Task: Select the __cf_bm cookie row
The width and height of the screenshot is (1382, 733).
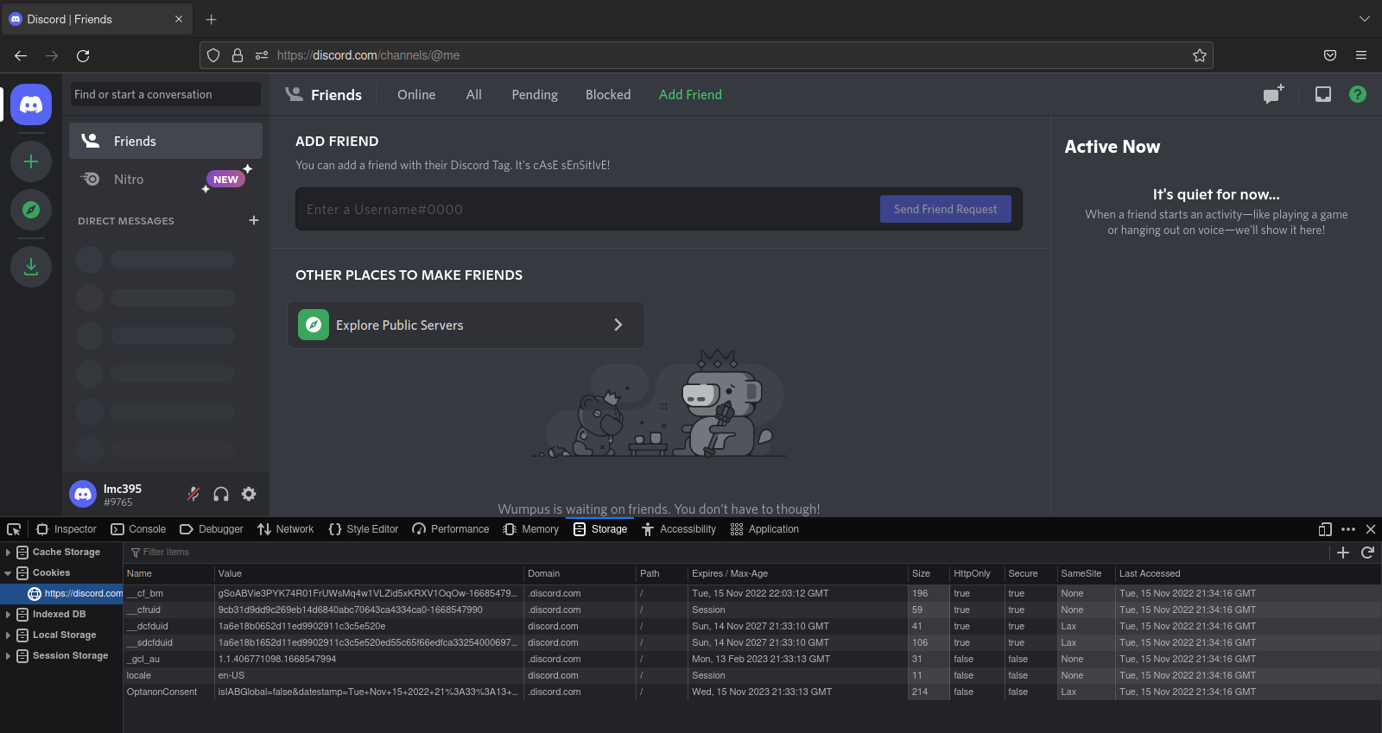Action: point(752,594)
